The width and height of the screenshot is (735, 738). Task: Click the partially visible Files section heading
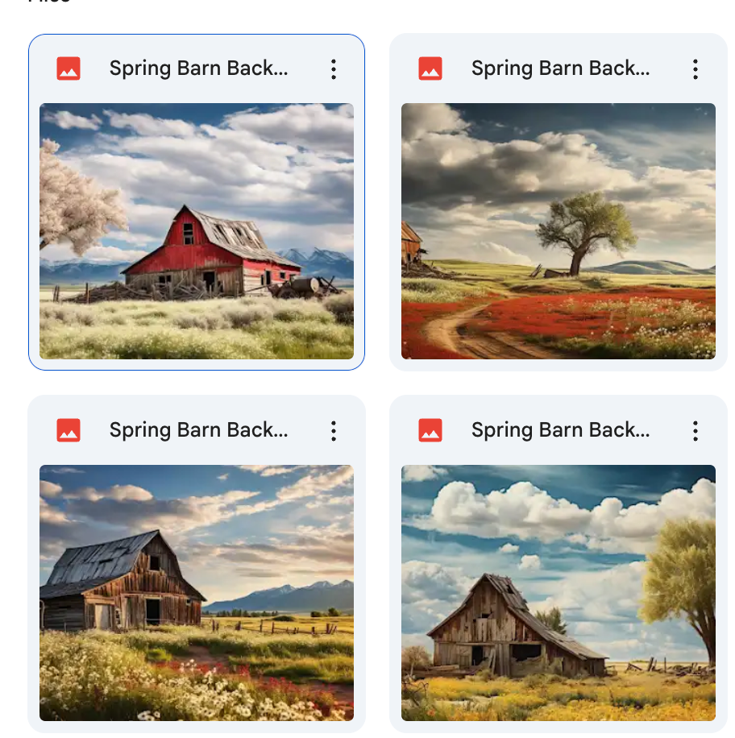click(x=49, y=2)
